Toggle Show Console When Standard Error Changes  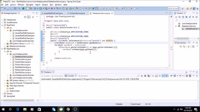tap(167, 76)
